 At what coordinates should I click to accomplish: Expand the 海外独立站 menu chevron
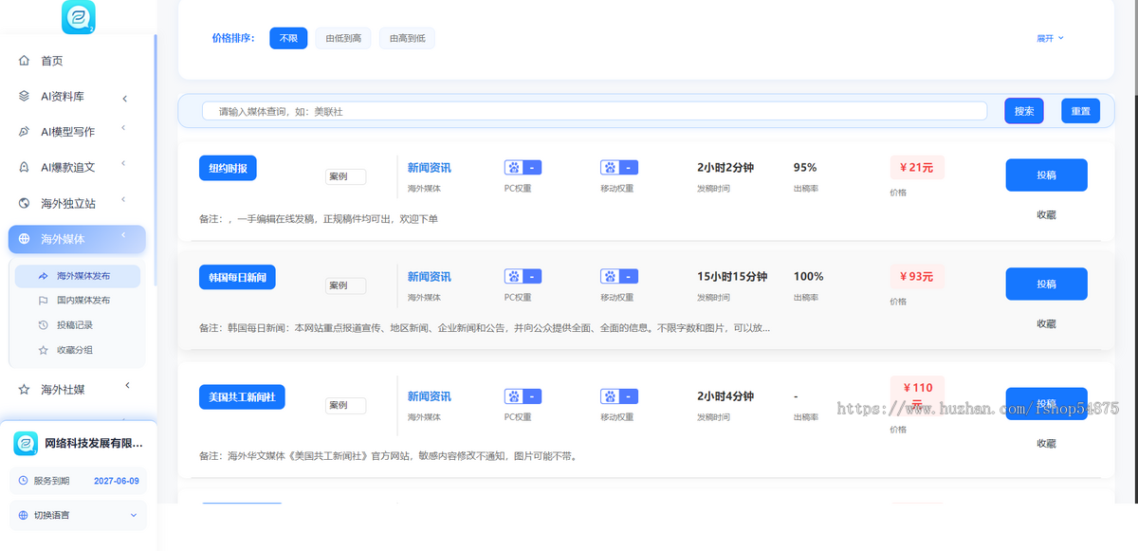tap(125, 201)
